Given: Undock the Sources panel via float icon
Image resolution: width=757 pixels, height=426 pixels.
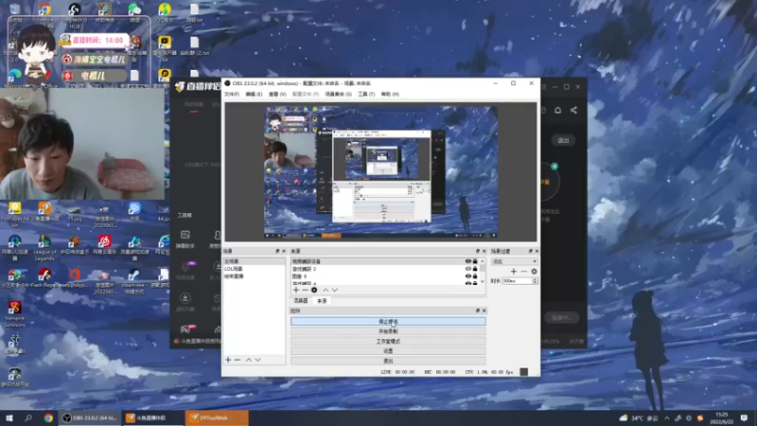Looking at the screenshot, I should tap(478, 251).
